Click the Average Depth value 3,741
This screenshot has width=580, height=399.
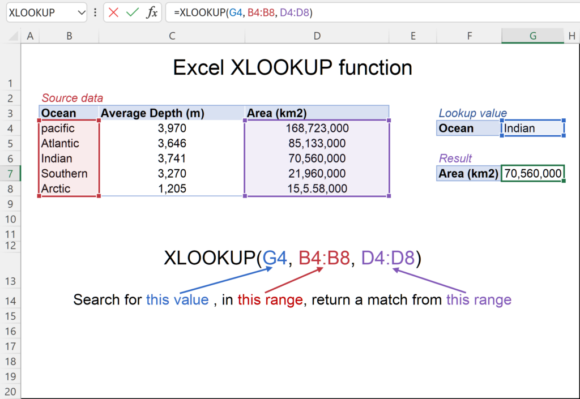coord(172,158)
